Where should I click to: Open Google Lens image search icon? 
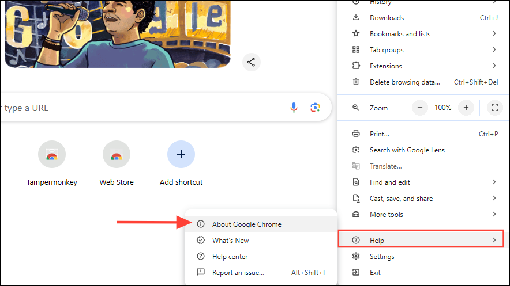315,108
